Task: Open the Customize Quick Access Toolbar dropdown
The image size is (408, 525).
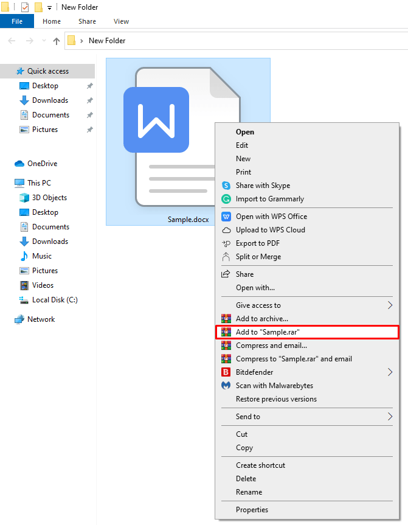Action: click(49, 8)
